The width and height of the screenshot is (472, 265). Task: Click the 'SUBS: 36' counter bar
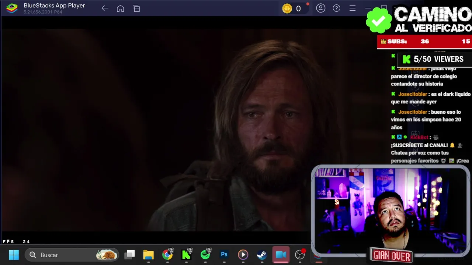click(x=424, y=42)
